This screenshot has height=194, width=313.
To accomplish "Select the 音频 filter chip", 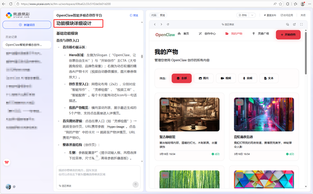I will [247, 78].
